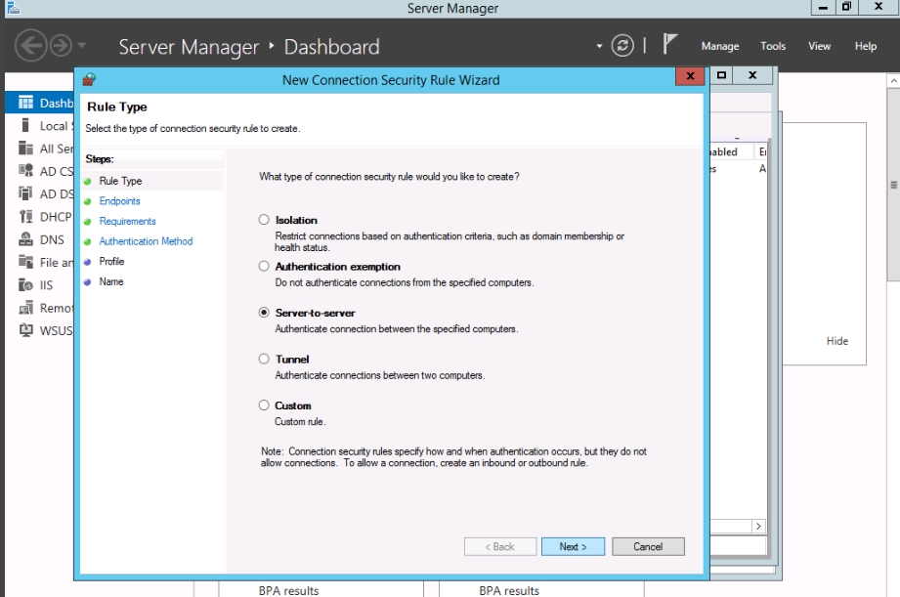
Task: Click the DHCP role icon in sidebar
Action: pos(25,216)
